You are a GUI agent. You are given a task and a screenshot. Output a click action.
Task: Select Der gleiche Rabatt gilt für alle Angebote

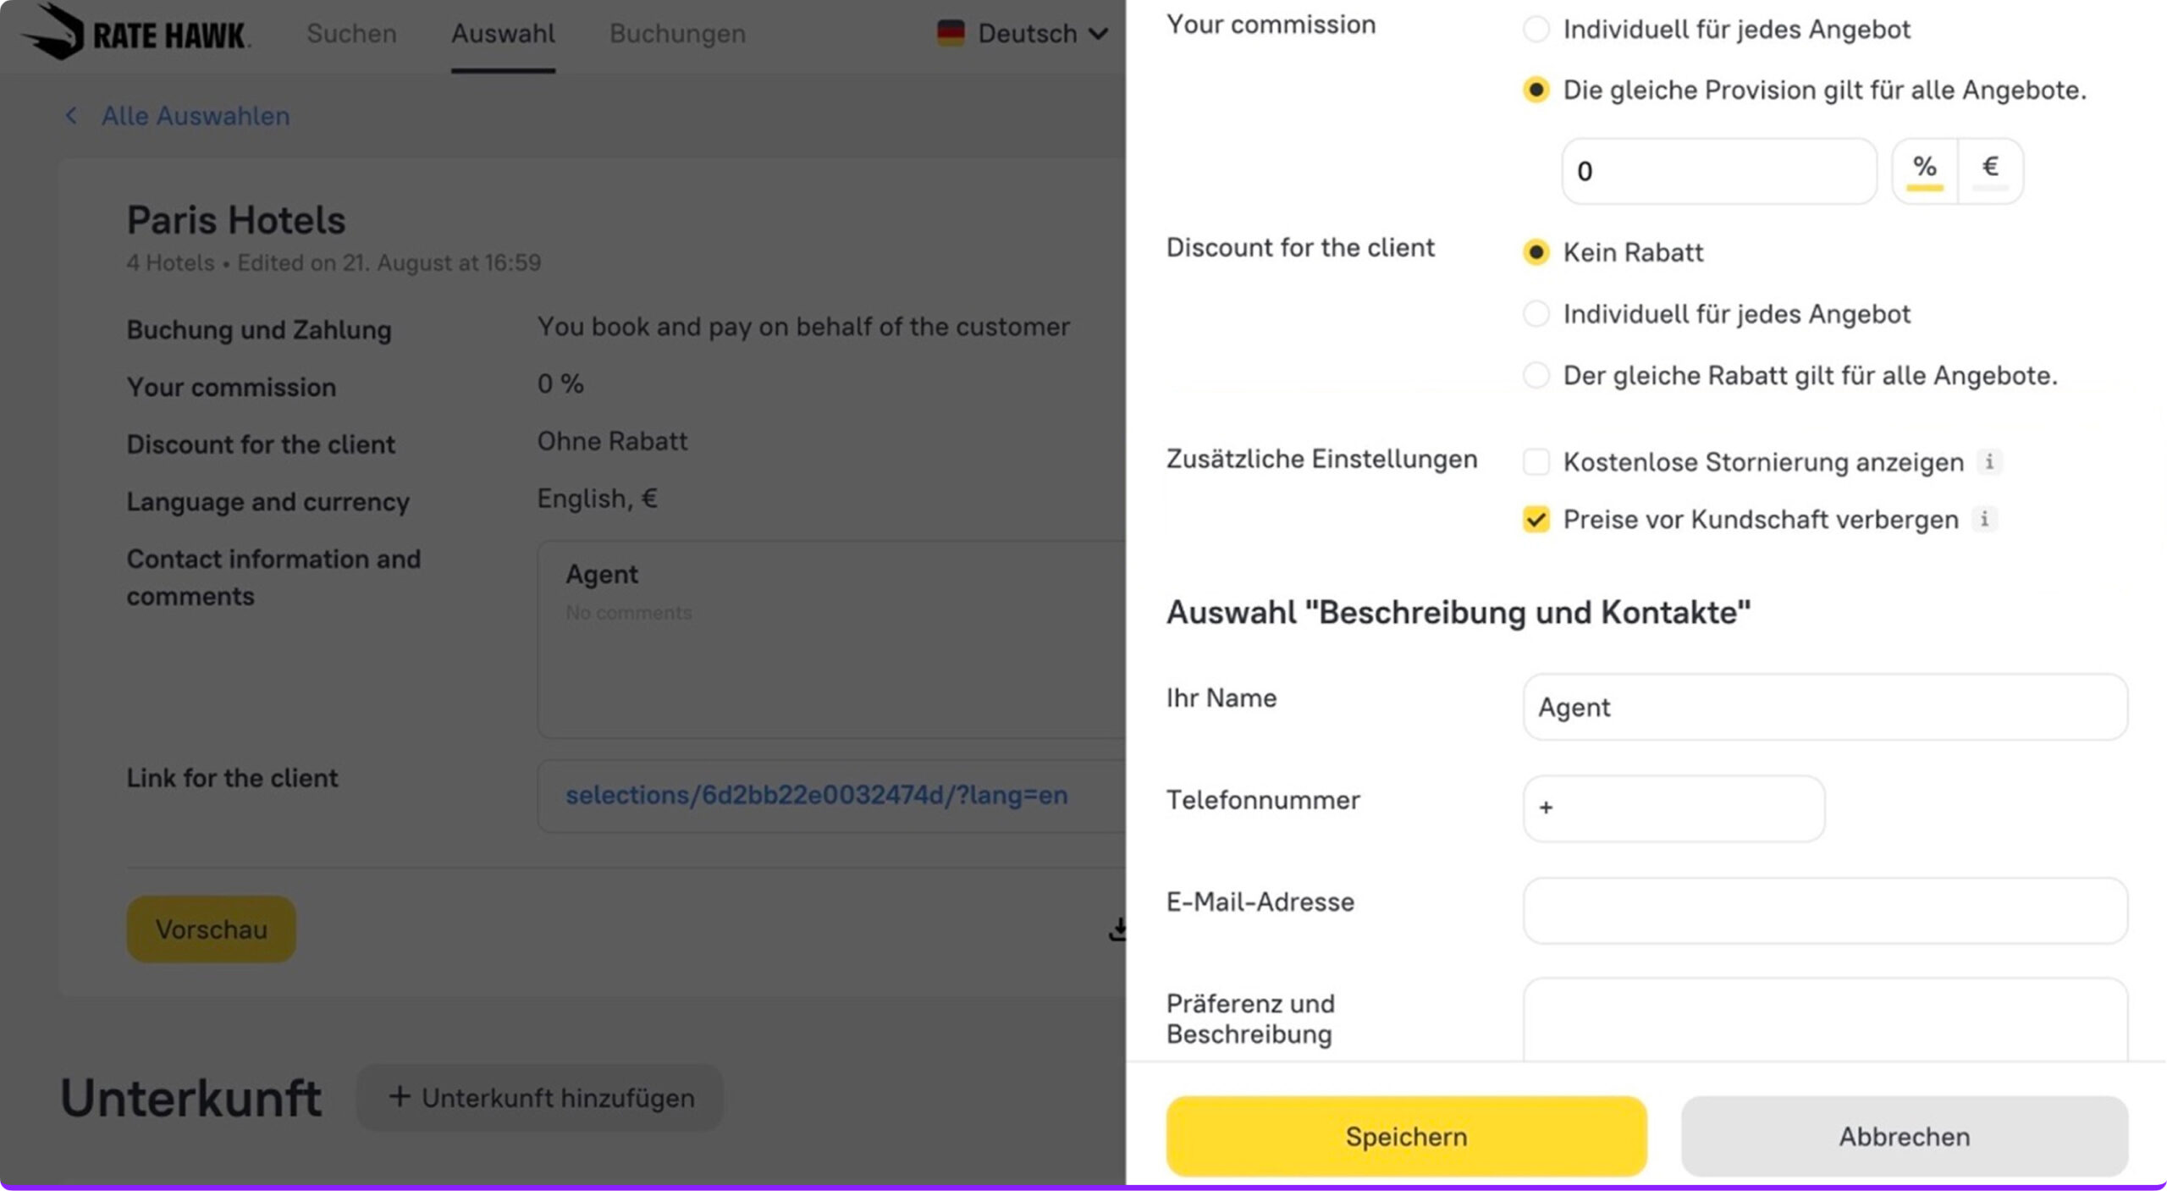click(1536, 375)
